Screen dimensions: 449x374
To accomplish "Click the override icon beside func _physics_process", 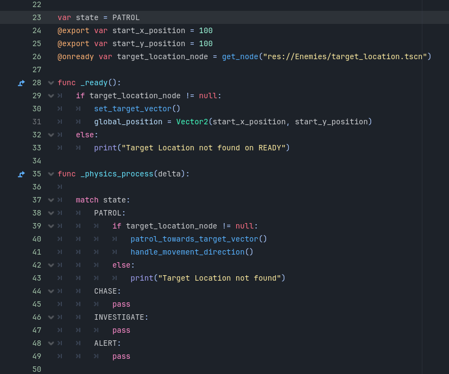I will [x=21, y=174].
